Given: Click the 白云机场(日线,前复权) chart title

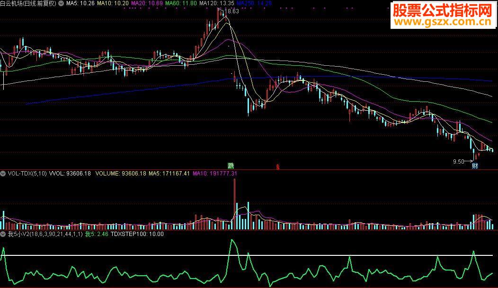Looking at the screenshot, I should tap(28, 3).
